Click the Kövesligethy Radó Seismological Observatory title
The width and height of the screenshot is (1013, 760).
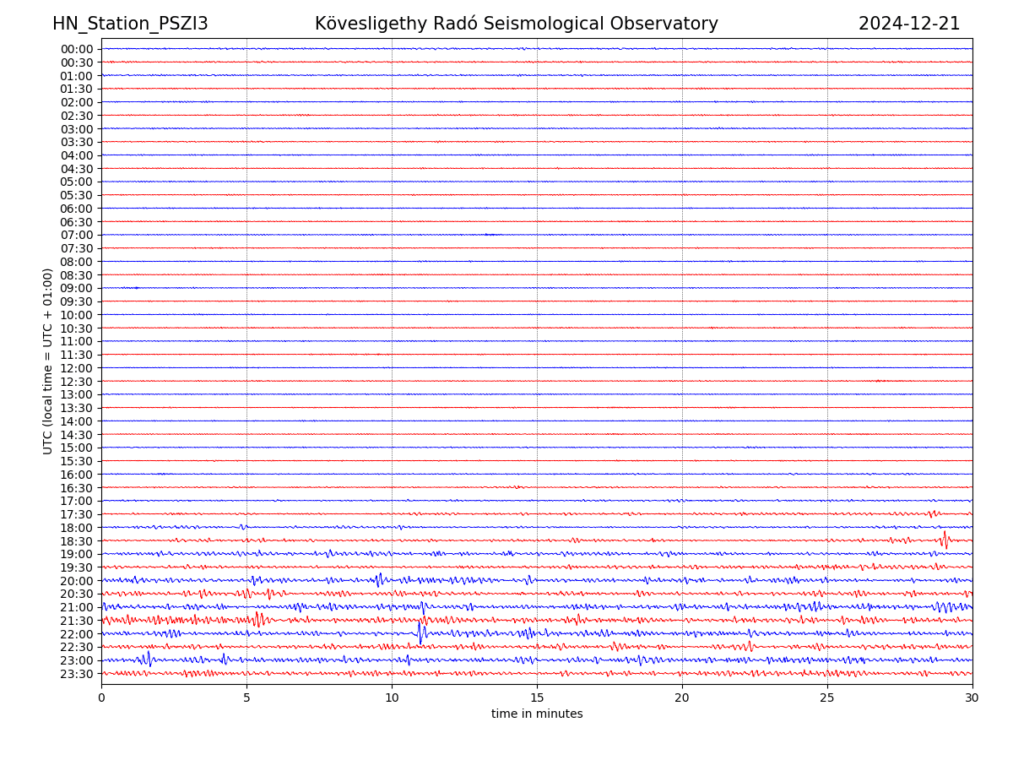coord(516,24)
